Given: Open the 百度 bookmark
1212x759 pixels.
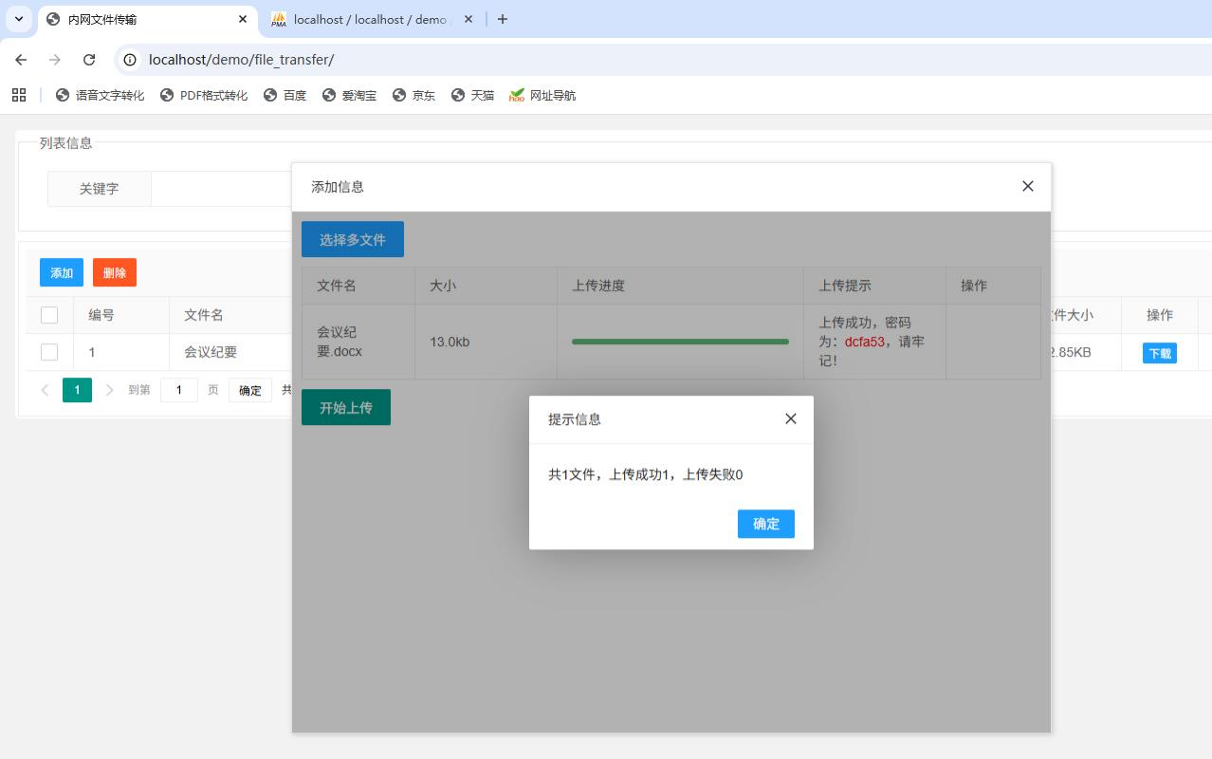Looking at the screenshot, I should tap(285, 95).
